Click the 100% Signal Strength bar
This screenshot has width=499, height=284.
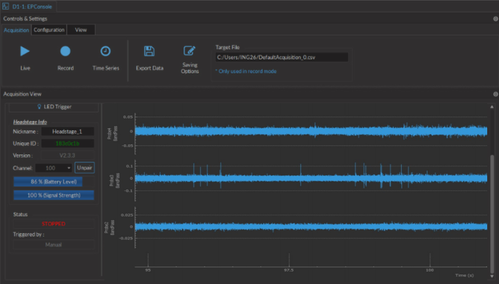point(53,195)
